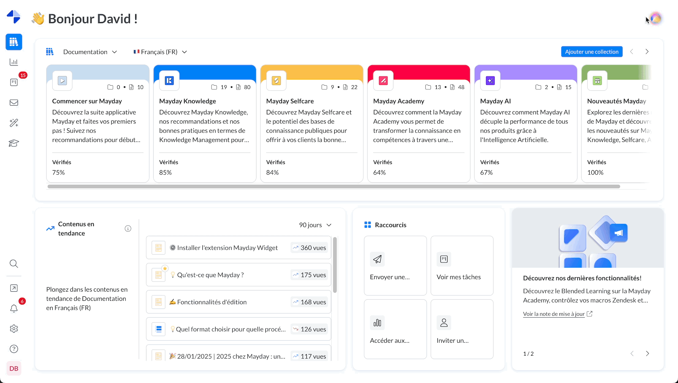Image resolution: width=678 pixels, height=383 pixels.
Task: Open the magic wand AI sidebar icon
Action: pyautogui.click(x=14, y=123)
